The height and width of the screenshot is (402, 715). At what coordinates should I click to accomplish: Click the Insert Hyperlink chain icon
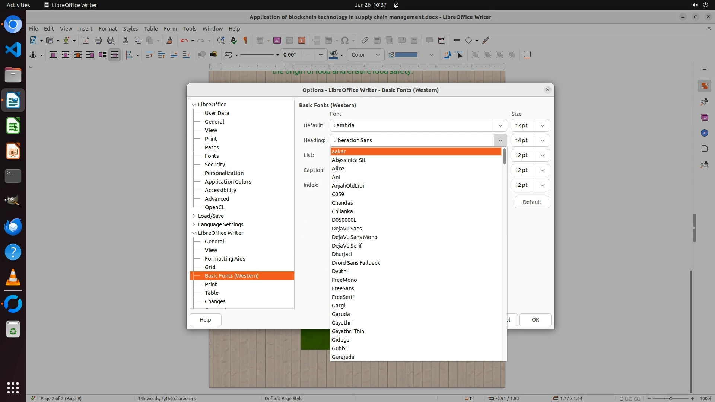point(365,40)
